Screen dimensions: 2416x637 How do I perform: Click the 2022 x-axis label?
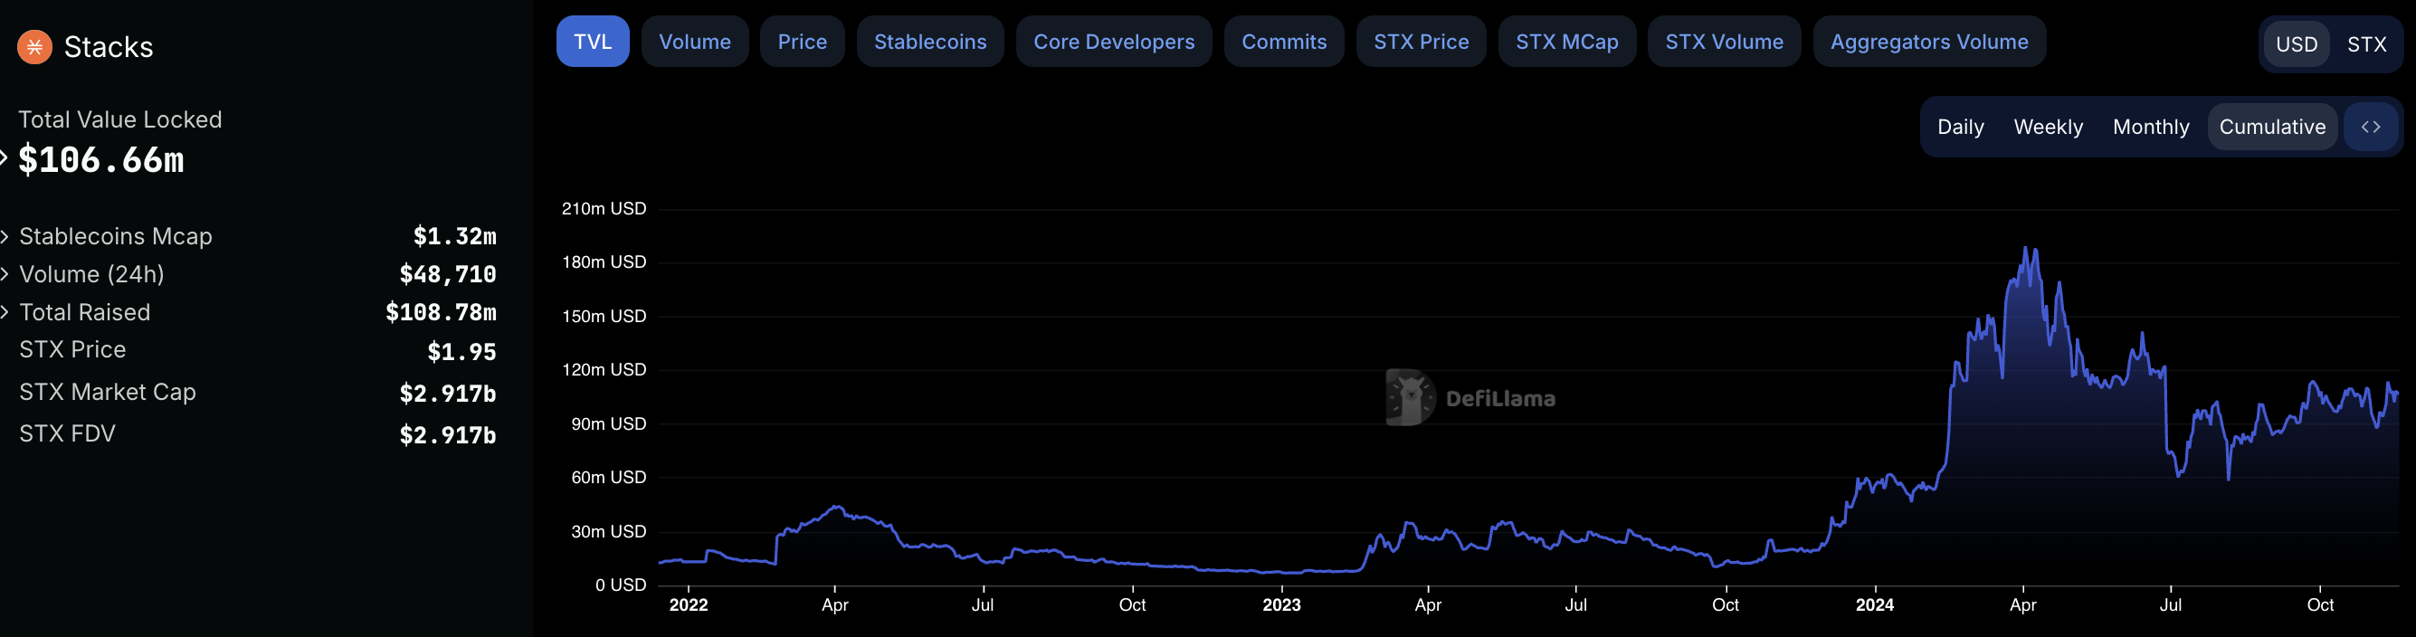689,605
